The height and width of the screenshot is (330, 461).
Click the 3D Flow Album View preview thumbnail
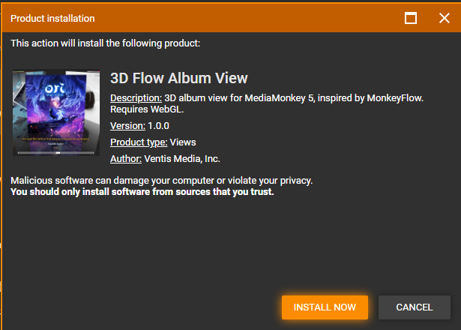pos(56,112)
